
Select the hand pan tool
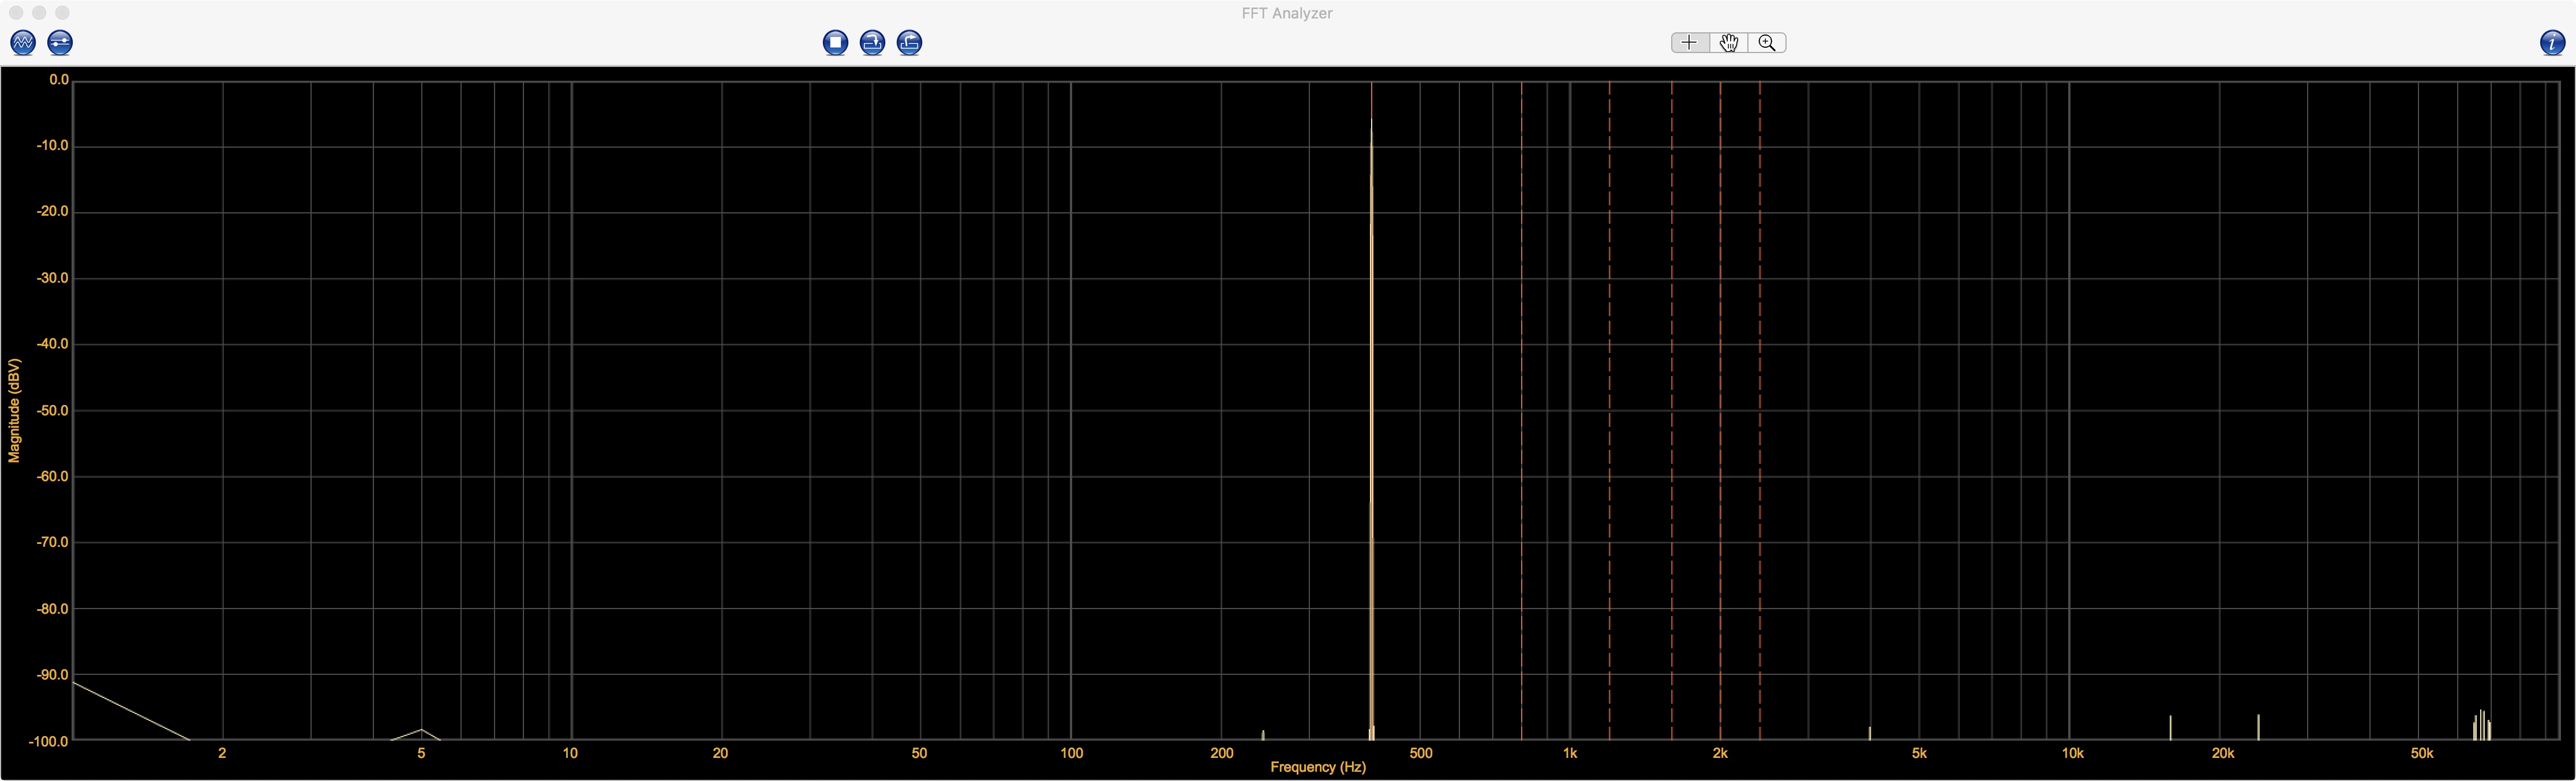[x=1728, y=42]
